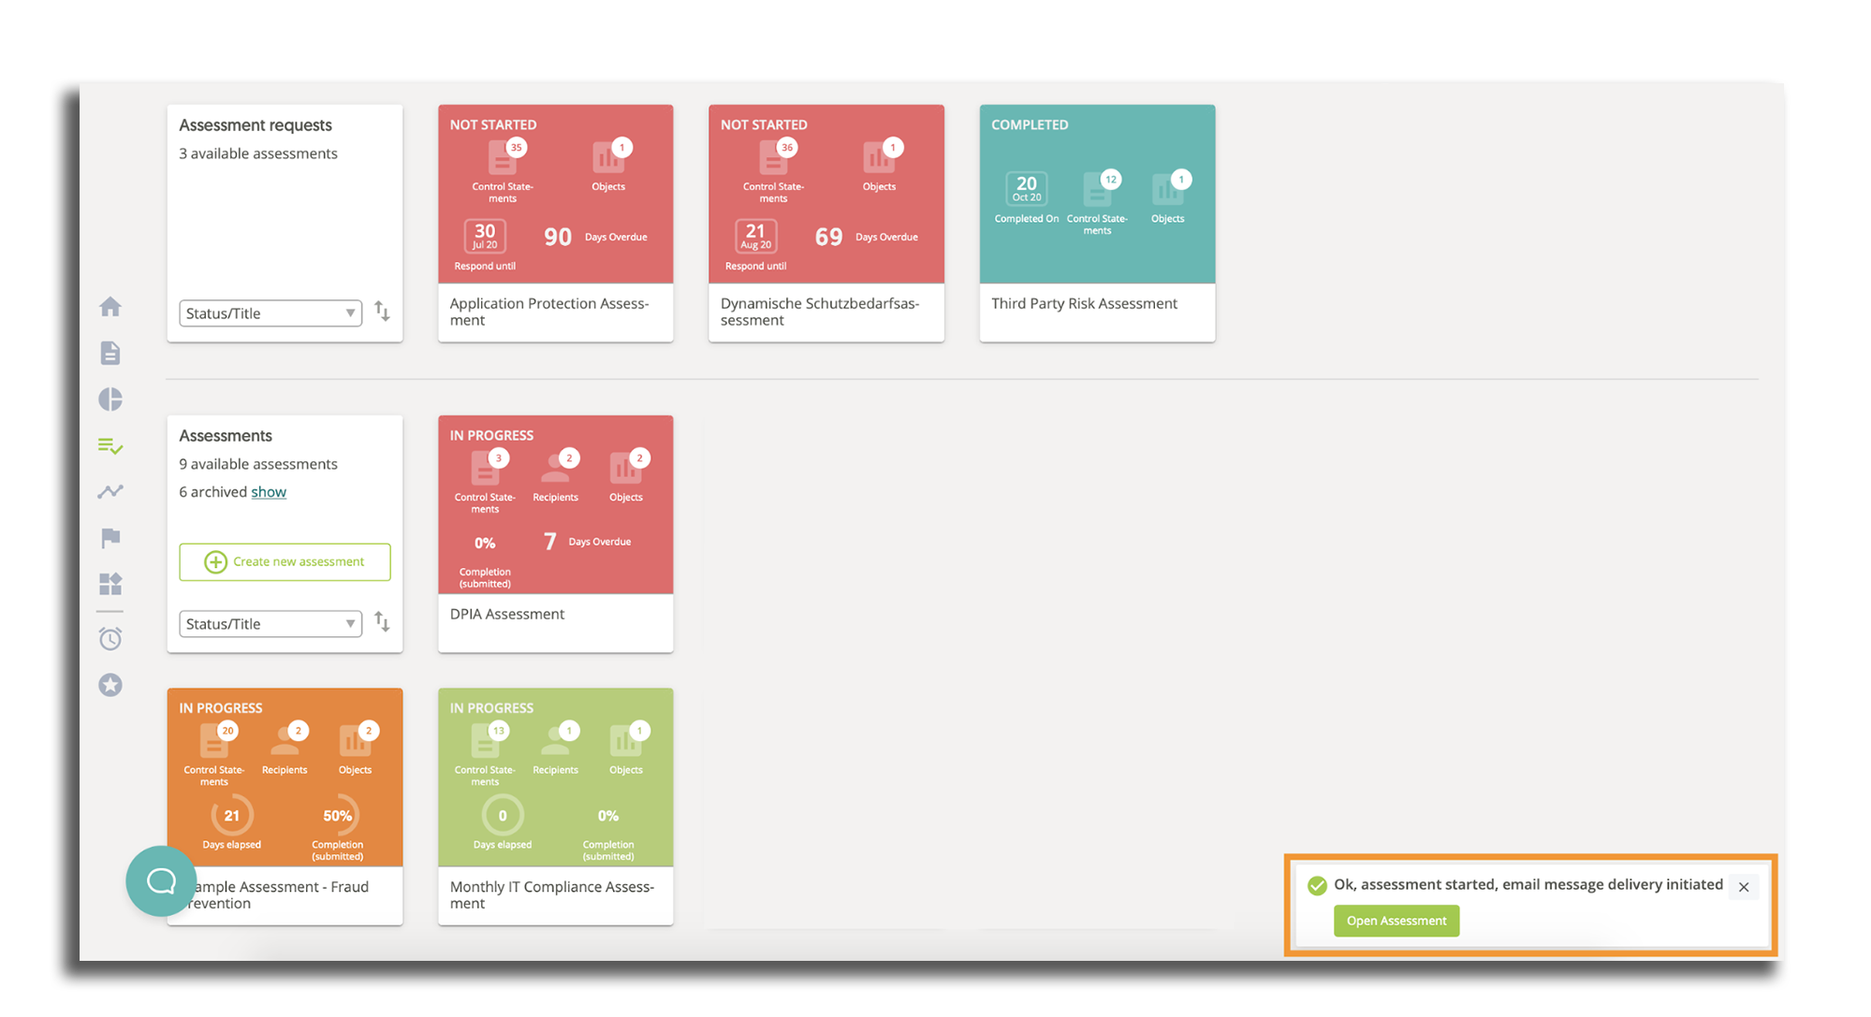Click Create new assessment button
Viewport: 1871px width, 1017px height.
[x=285, y=561]
